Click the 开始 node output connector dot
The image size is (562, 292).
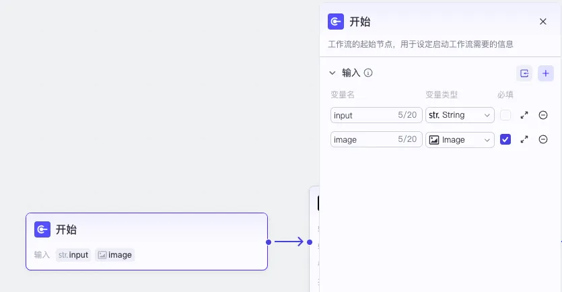(269, 242)
